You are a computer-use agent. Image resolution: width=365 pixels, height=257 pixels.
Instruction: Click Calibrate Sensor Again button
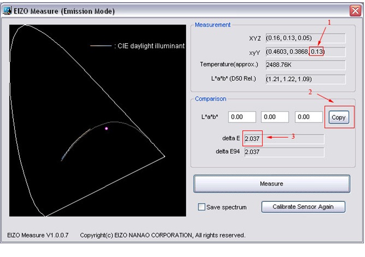click(x=303, y=207)
